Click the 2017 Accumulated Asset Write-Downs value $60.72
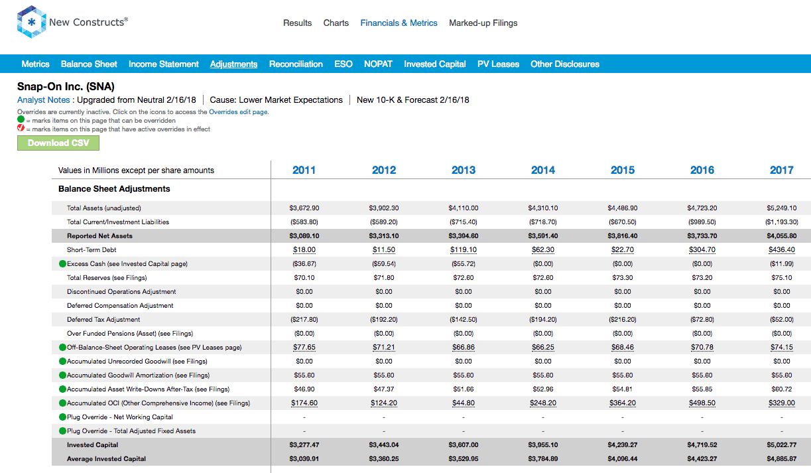This screenshot has height=473, width=811. point(782,389)
